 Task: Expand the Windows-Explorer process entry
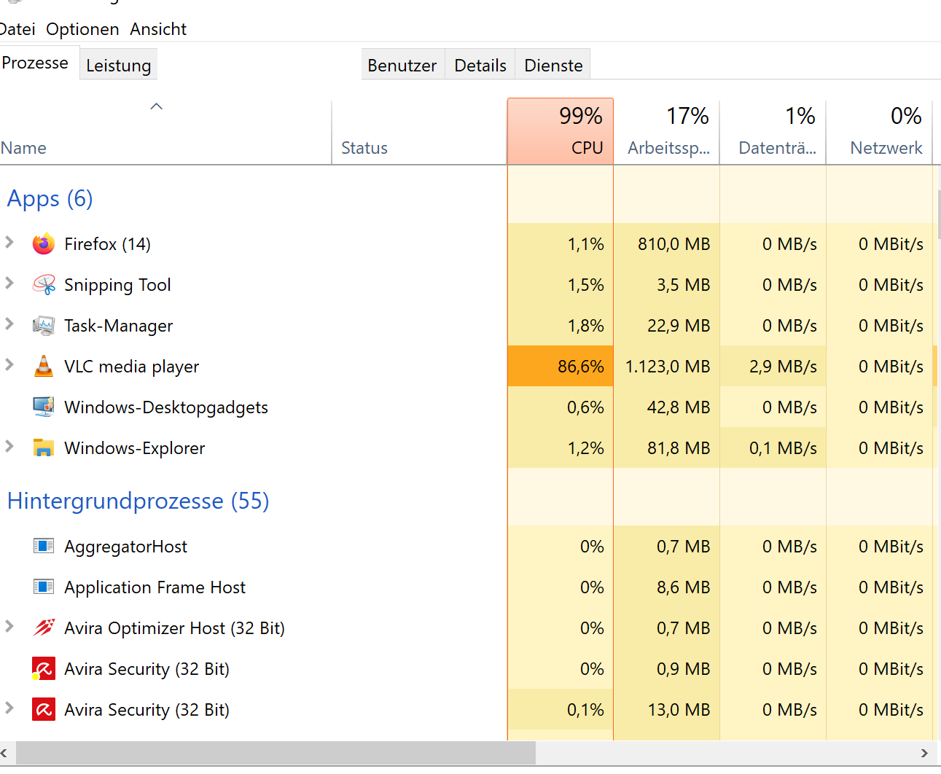tap(9, 446)
